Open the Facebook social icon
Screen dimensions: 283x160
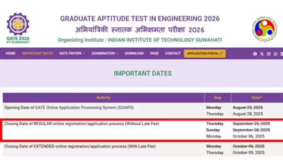tap(255, 54)
